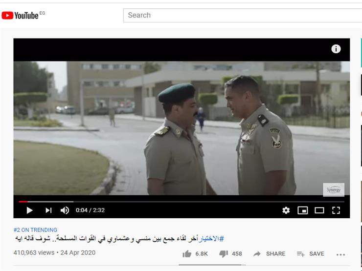
Task: Open the #الاختيار hashtag link
Action: pyautogui.click(x=211, y=239)
